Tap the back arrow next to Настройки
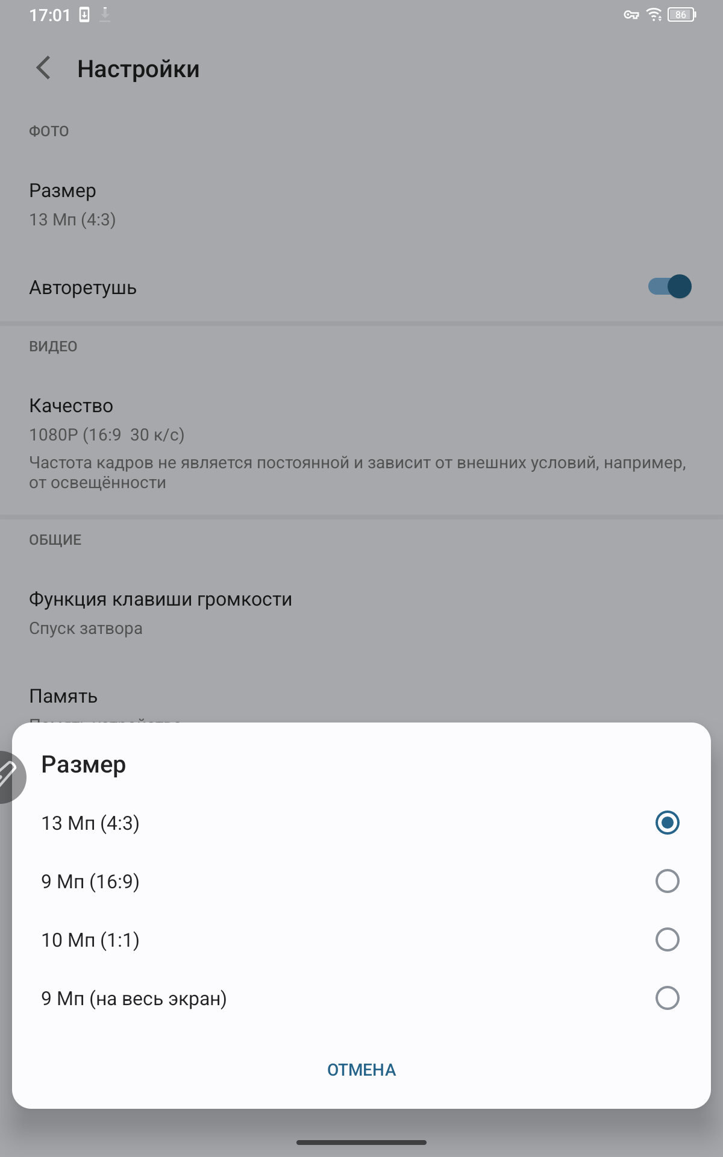723x1157 pixels. (x=43, y=68)
